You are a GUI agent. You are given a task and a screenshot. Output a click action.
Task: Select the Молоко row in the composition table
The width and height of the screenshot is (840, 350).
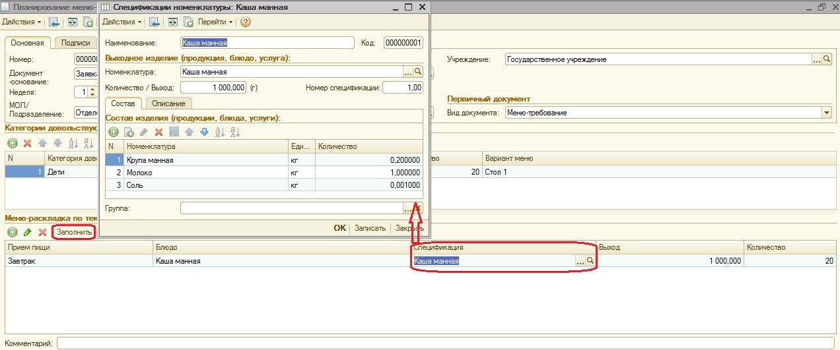pos(206,173)
